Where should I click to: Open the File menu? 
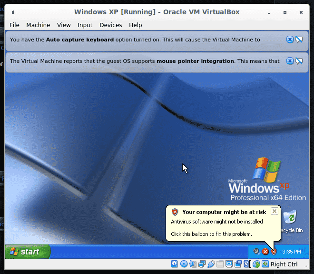[14, 25]
